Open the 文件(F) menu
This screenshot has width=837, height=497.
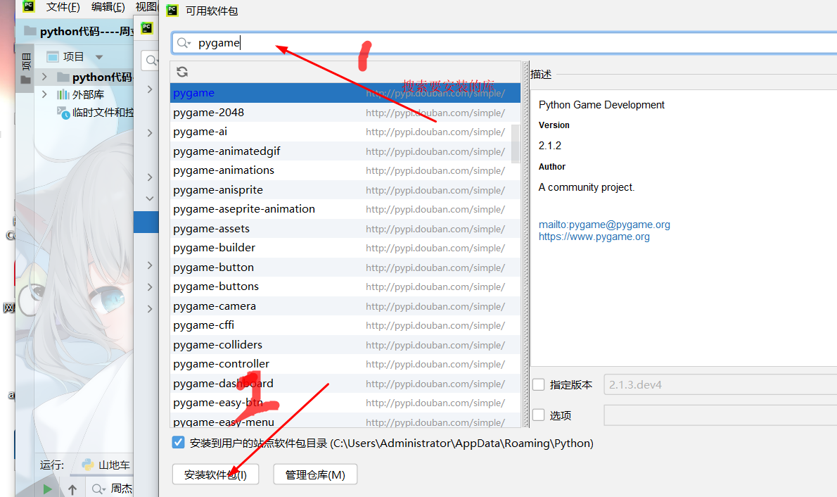[63, 7]
